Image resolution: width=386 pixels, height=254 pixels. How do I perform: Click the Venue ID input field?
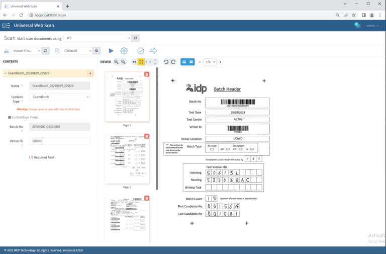point(60,141)
